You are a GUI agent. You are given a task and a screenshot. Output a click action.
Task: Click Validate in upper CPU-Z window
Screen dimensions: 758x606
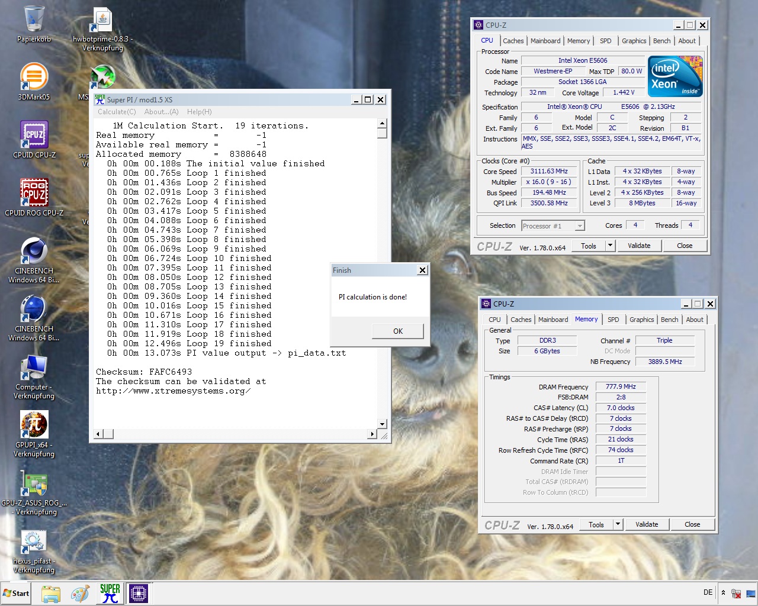639,246
